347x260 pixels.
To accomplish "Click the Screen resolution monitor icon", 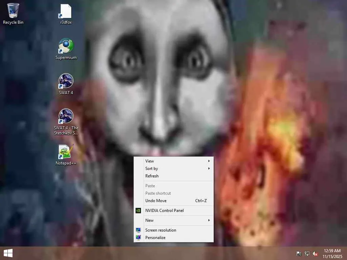I will point(138,230).
